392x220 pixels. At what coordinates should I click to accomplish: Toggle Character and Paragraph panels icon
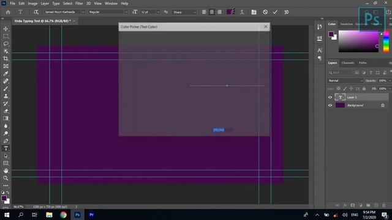(254, 12)
